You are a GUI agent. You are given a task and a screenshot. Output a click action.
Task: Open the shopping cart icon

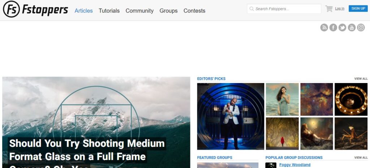click(x=329, y=9)
